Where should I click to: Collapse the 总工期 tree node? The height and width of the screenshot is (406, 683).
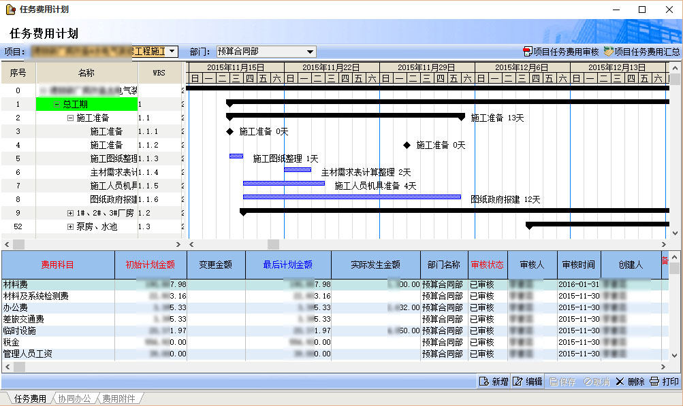(x=57, y=104)
